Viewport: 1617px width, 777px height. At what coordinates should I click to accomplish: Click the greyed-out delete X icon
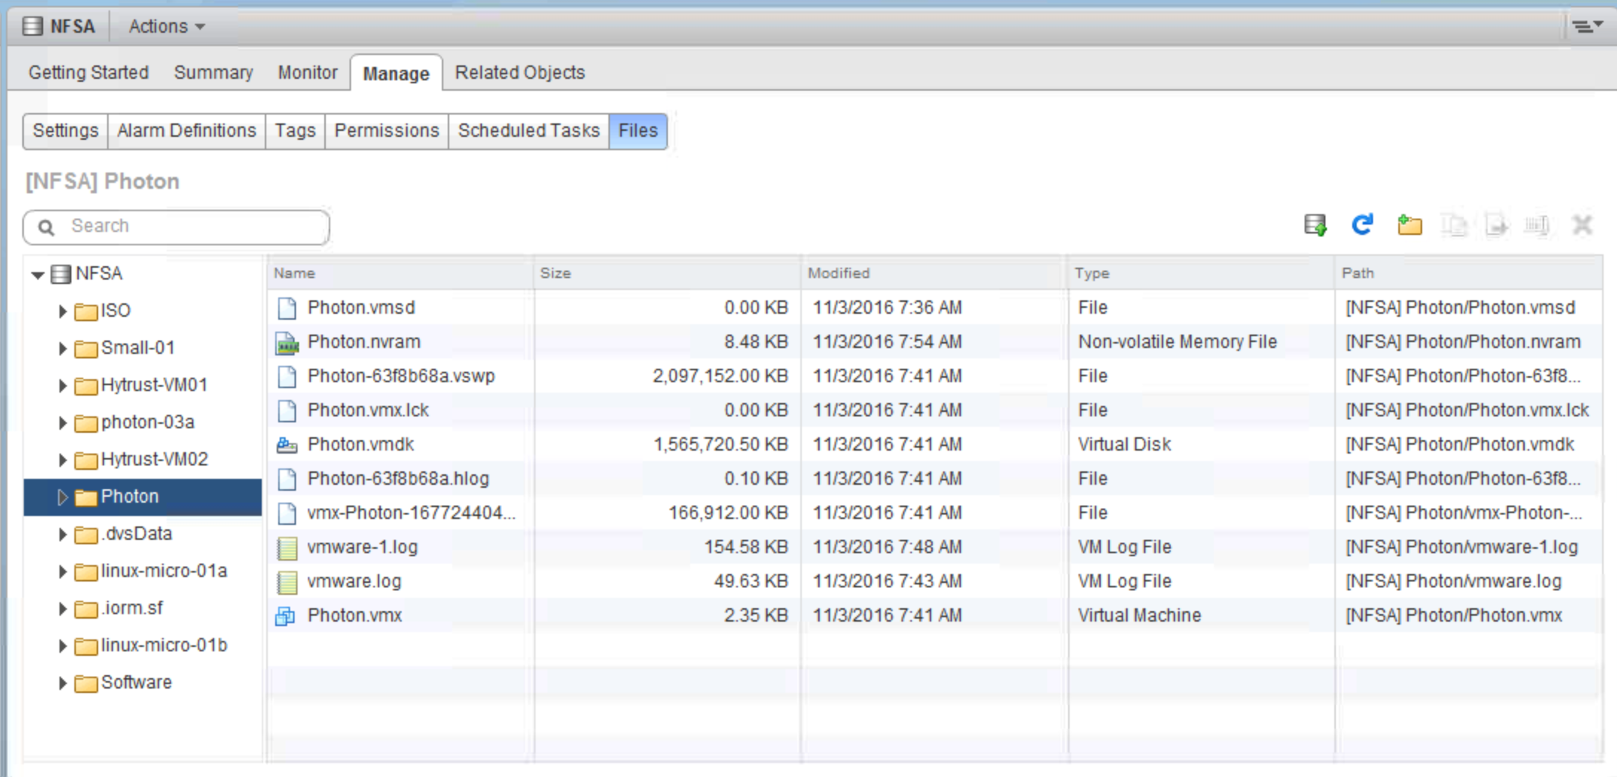coord(1582,225)
